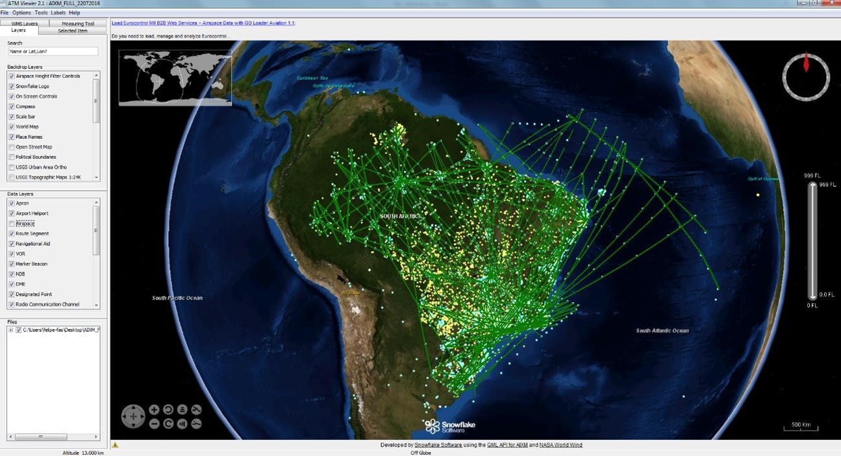Toggle Marker Beacon data layer
Screen dimensions: 841x456
pyautogui.click(x=12, y=264)
